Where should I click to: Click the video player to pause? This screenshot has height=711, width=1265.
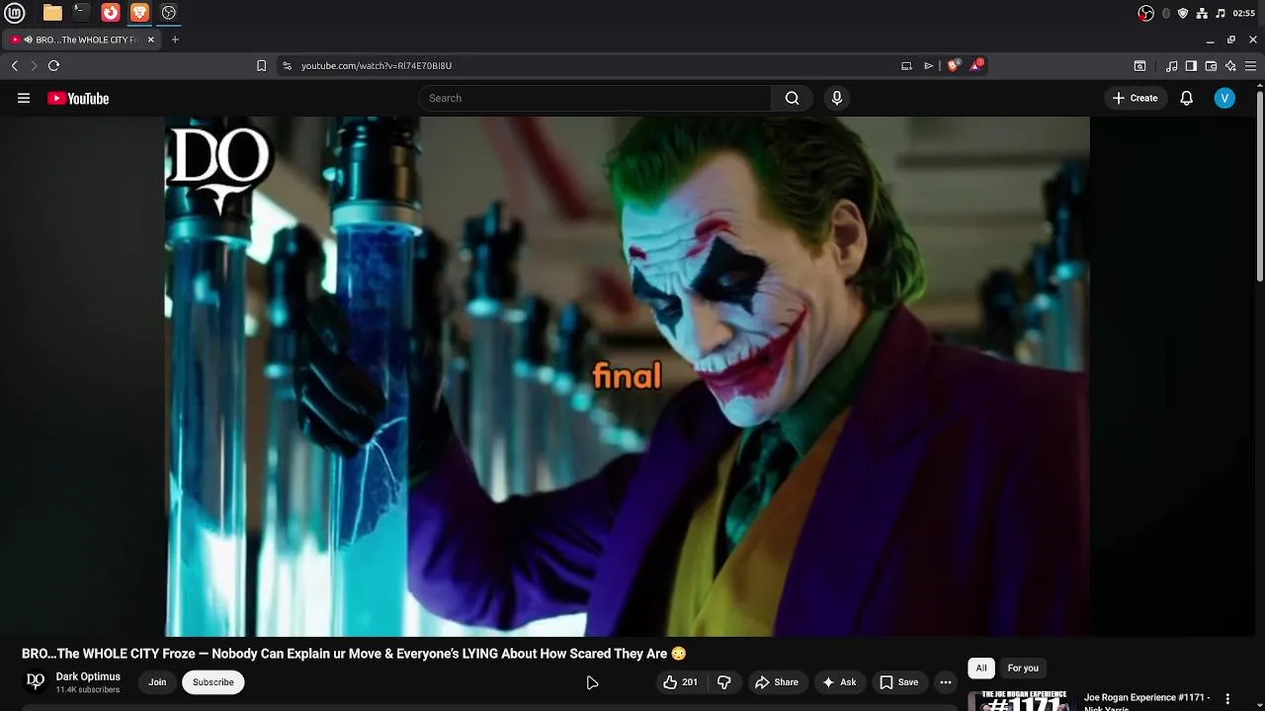point(627,376)
